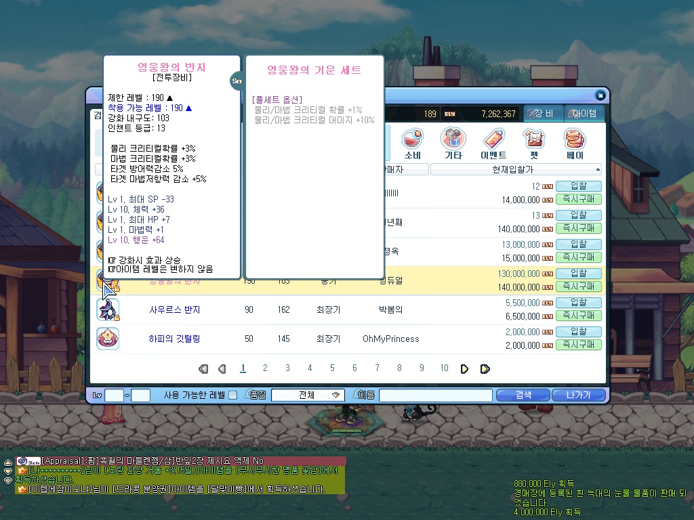
Task: Buy now (즉시구매) the 14,000,000 Ely listing
Action: click(579, 200)
